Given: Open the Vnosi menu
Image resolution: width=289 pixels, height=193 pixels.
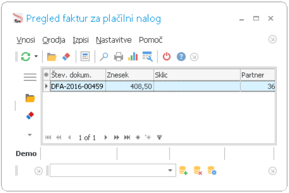Looking at the screenshot, I should click(26, 40).
